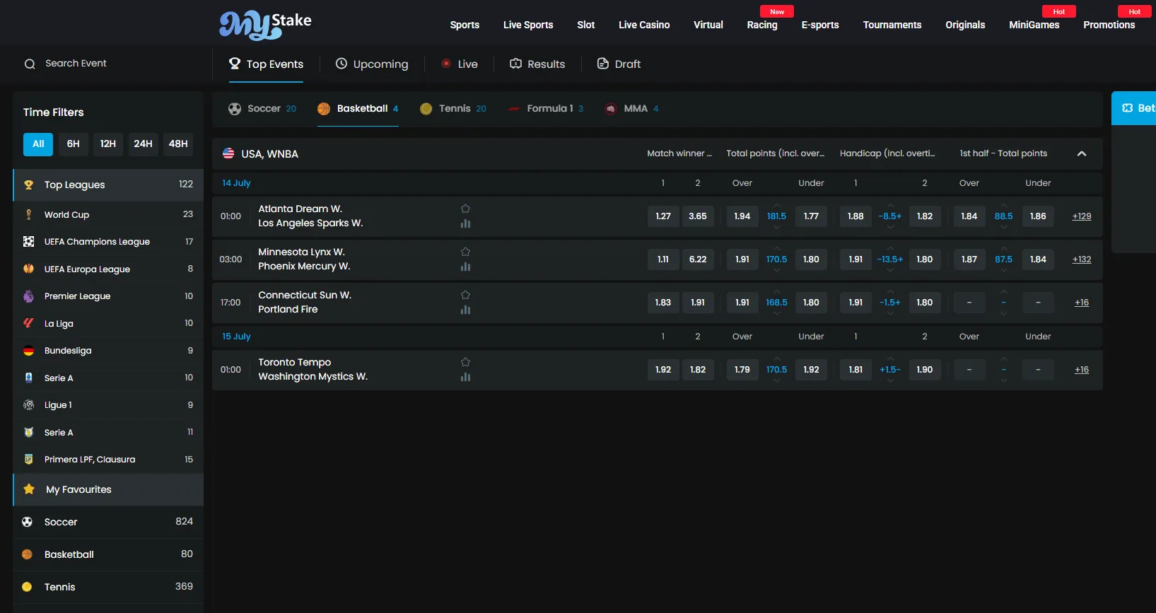The width and height of the screenshot is (1156, 613).
Task: Open the MyStake logo home link
Action: pyautogui.click(x=265, y=25)
